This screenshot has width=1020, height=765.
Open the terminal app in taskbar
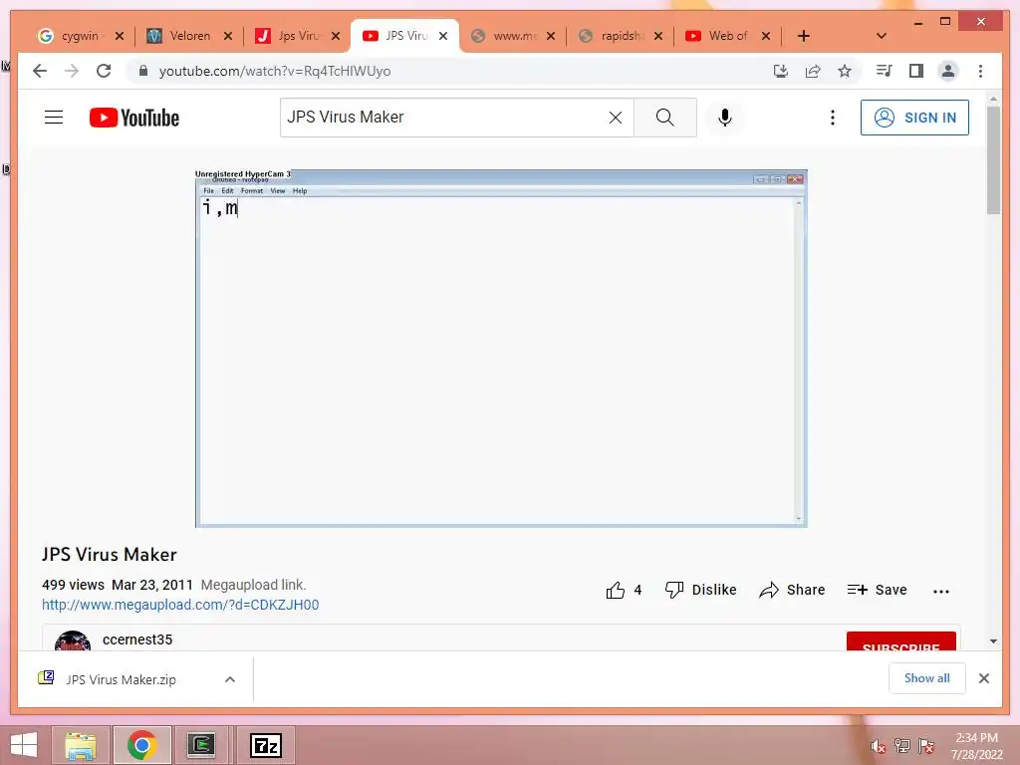(x=201, y=745)
